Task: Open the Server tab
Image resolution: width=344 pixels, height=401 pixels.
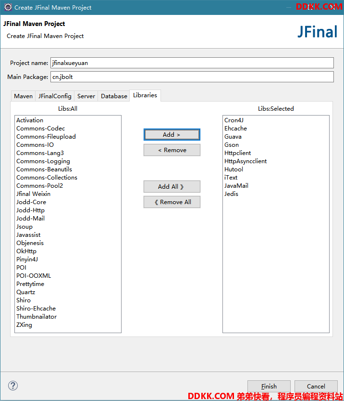Action: click(x=86, y=96)
